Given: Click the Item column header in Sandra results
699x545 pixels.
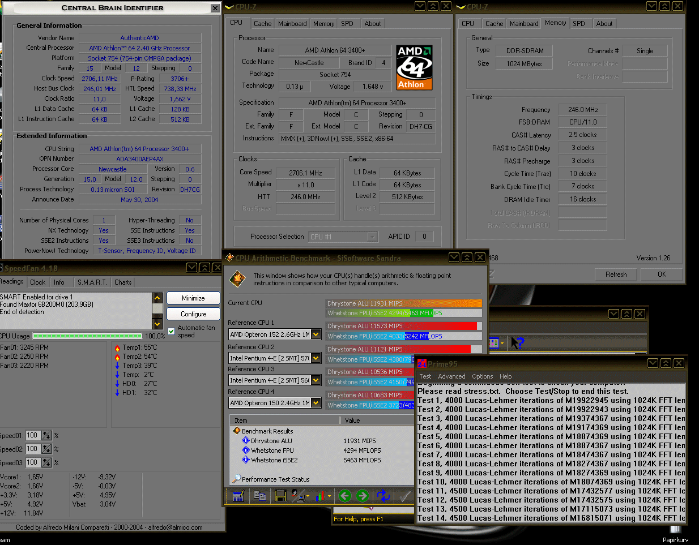Looking at the screenshot, I should [285, 420].
